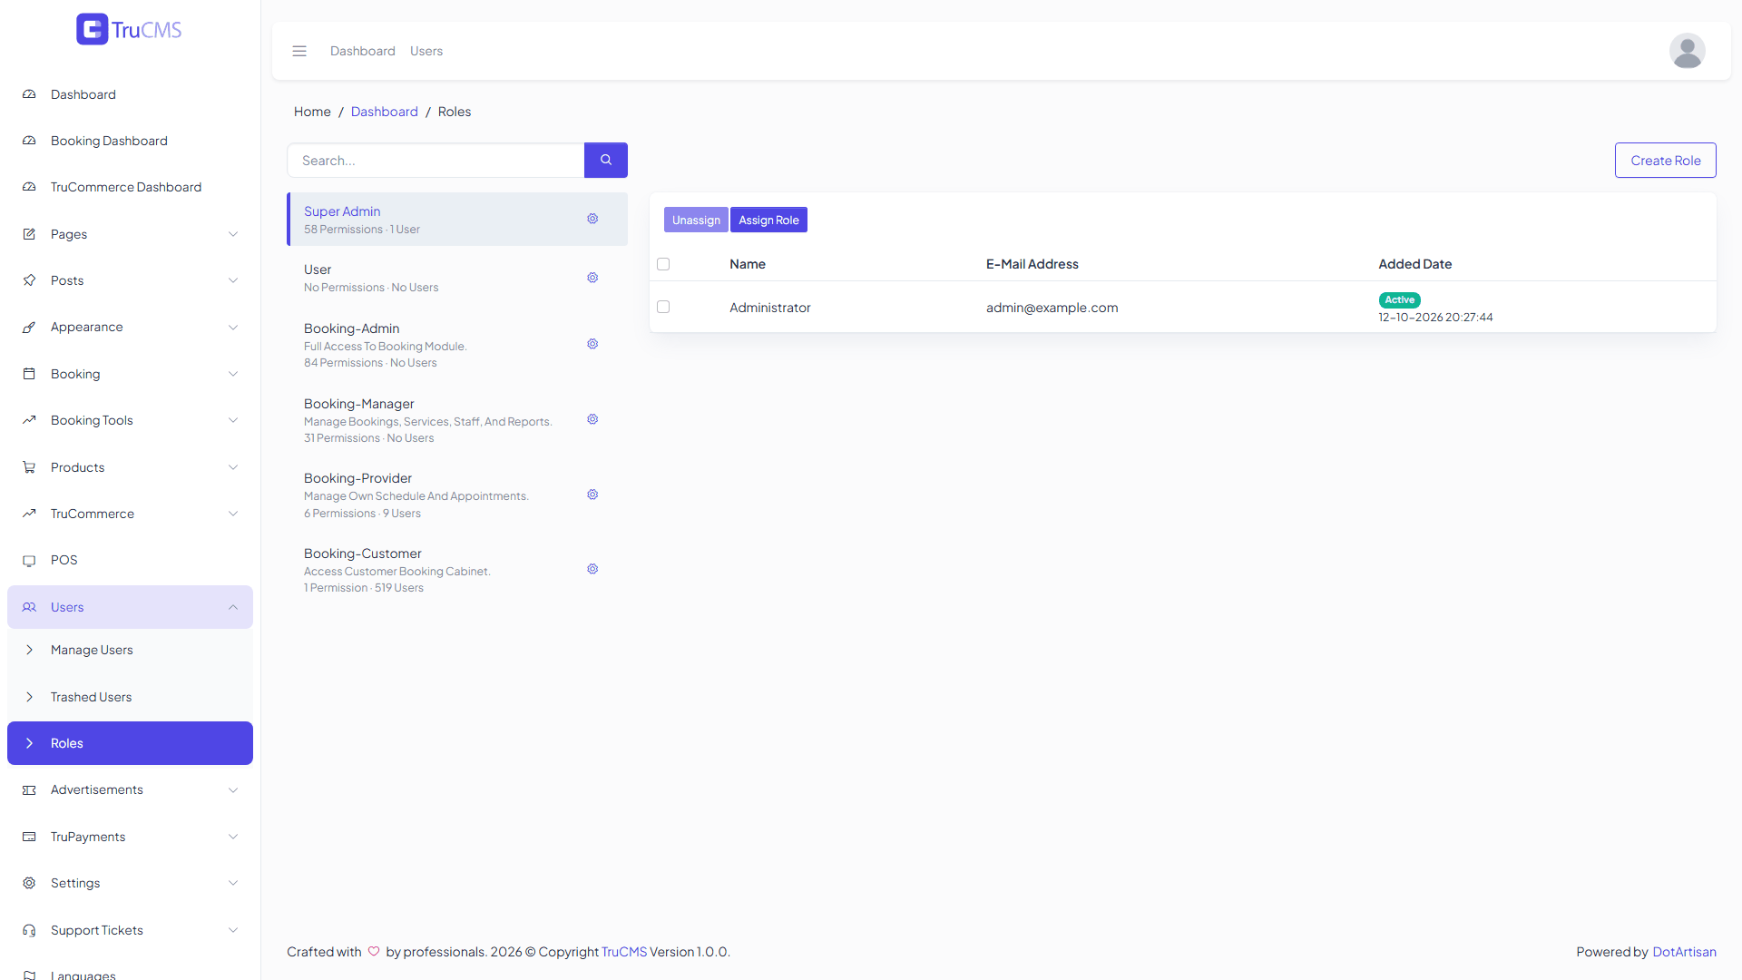1742x980 pixels.
Task: Follow the DotArtisan footer link
Action: point(1684,952)
